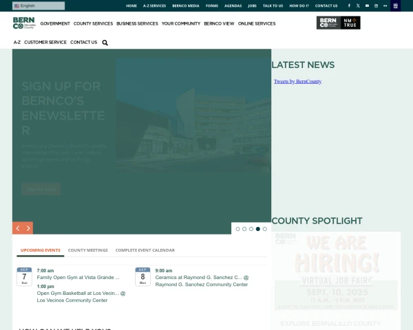Viewport: 413px width, 330px height.
Task: Open Agendas in top bar
Action: point(233,5)
